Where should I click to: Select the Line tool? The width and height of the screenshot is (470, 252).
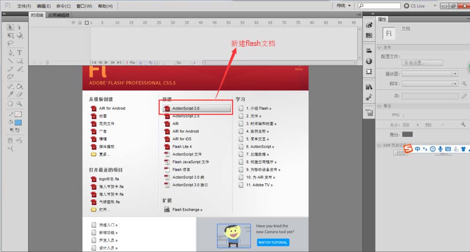coord(10,61)
